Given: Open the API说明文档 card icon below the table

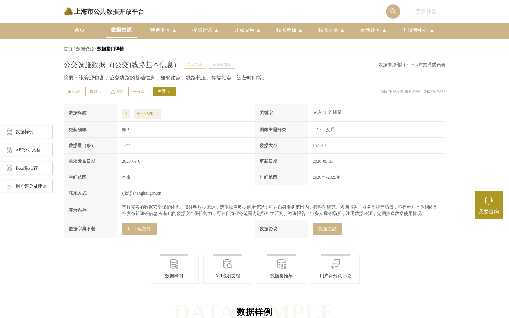Looking at the screenshot, I should coord(228,264).
